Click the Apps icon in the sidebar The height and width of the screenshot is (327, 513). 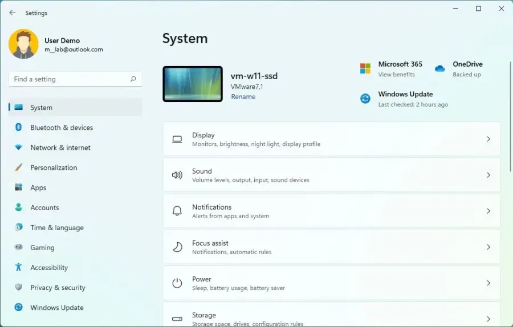tap(19, 187)
